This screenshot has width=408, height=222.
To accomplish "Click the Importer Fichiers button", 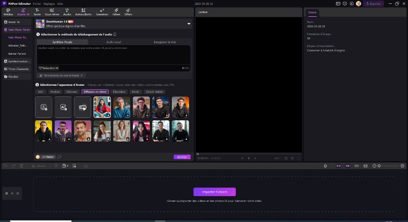I will [215, 192].
